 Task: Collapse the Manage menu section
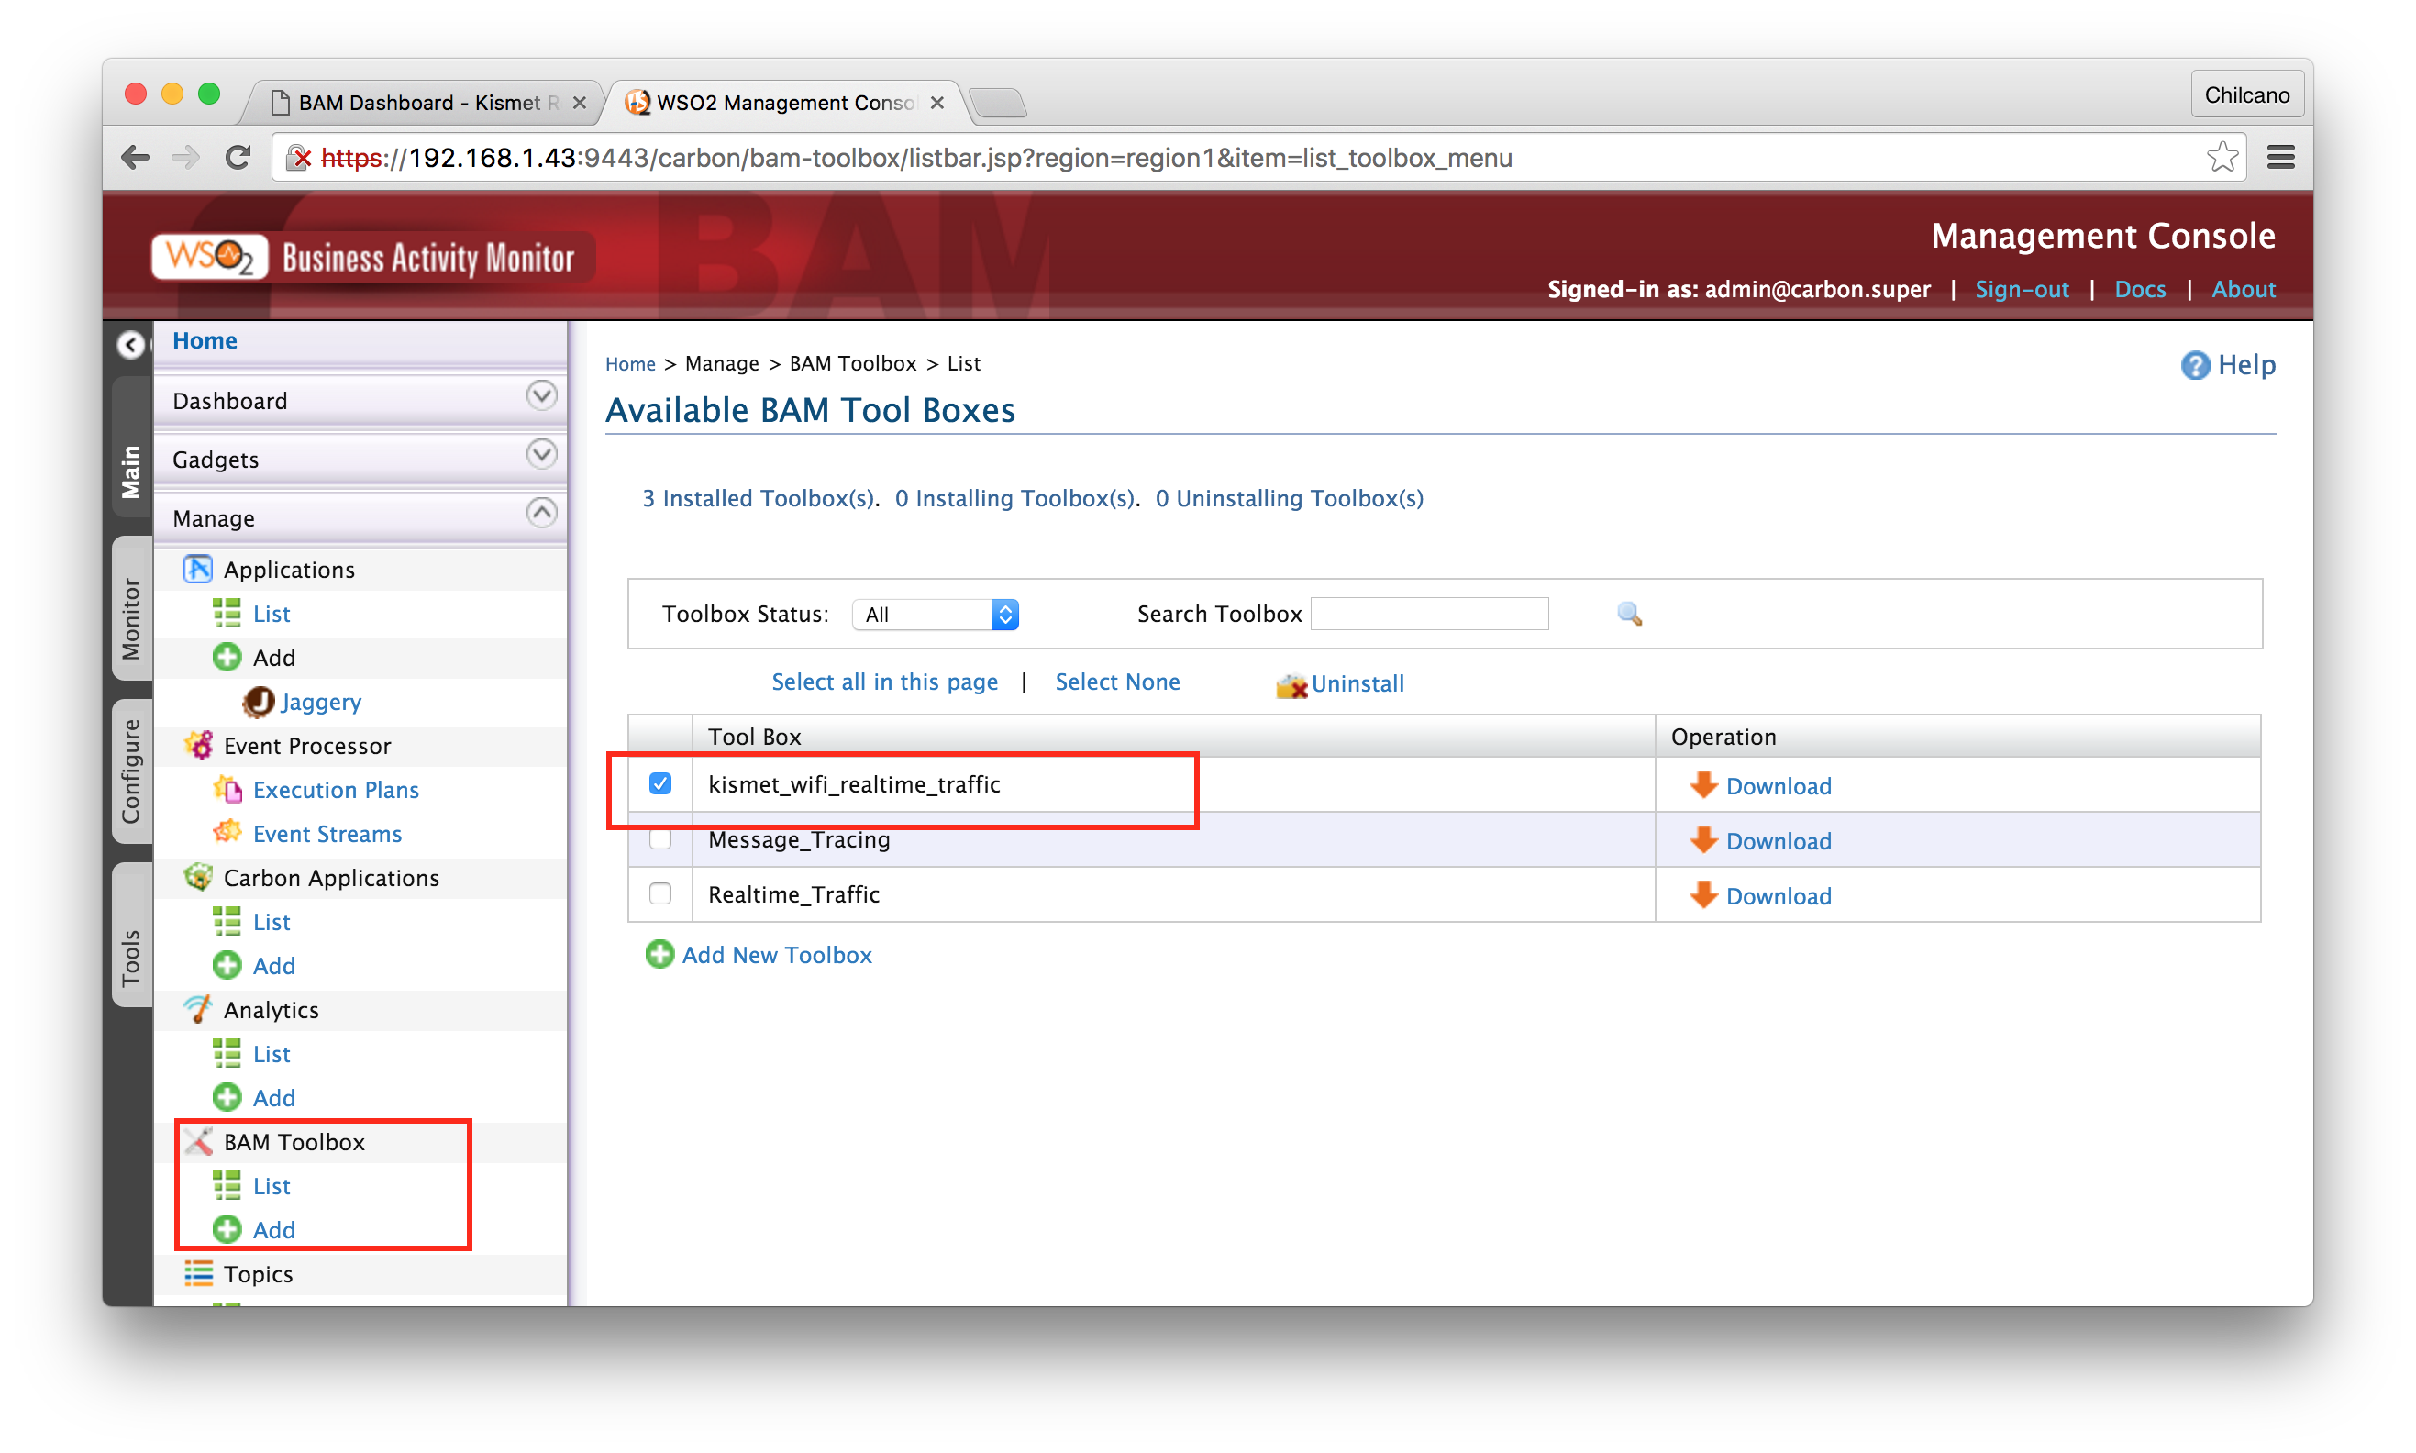click(541, 513)
